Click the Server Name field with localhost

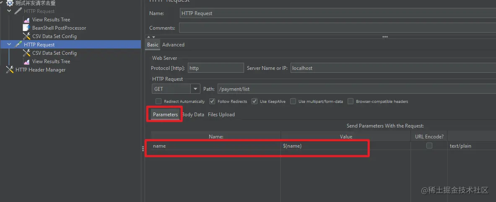(x=393, y=68)
